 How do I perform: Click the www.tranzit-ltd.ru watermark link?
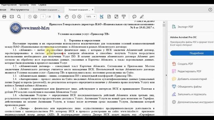pyautogui.click(x=35, y=28)
